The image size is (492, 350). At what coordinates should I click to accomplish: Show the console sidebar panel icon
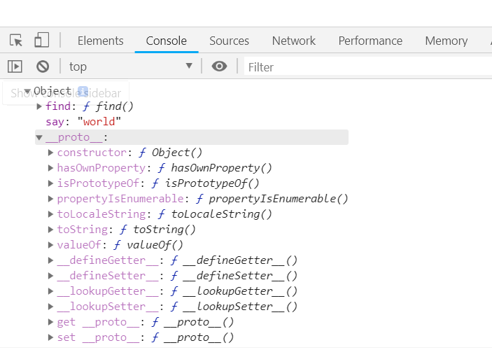pos(15,66)
